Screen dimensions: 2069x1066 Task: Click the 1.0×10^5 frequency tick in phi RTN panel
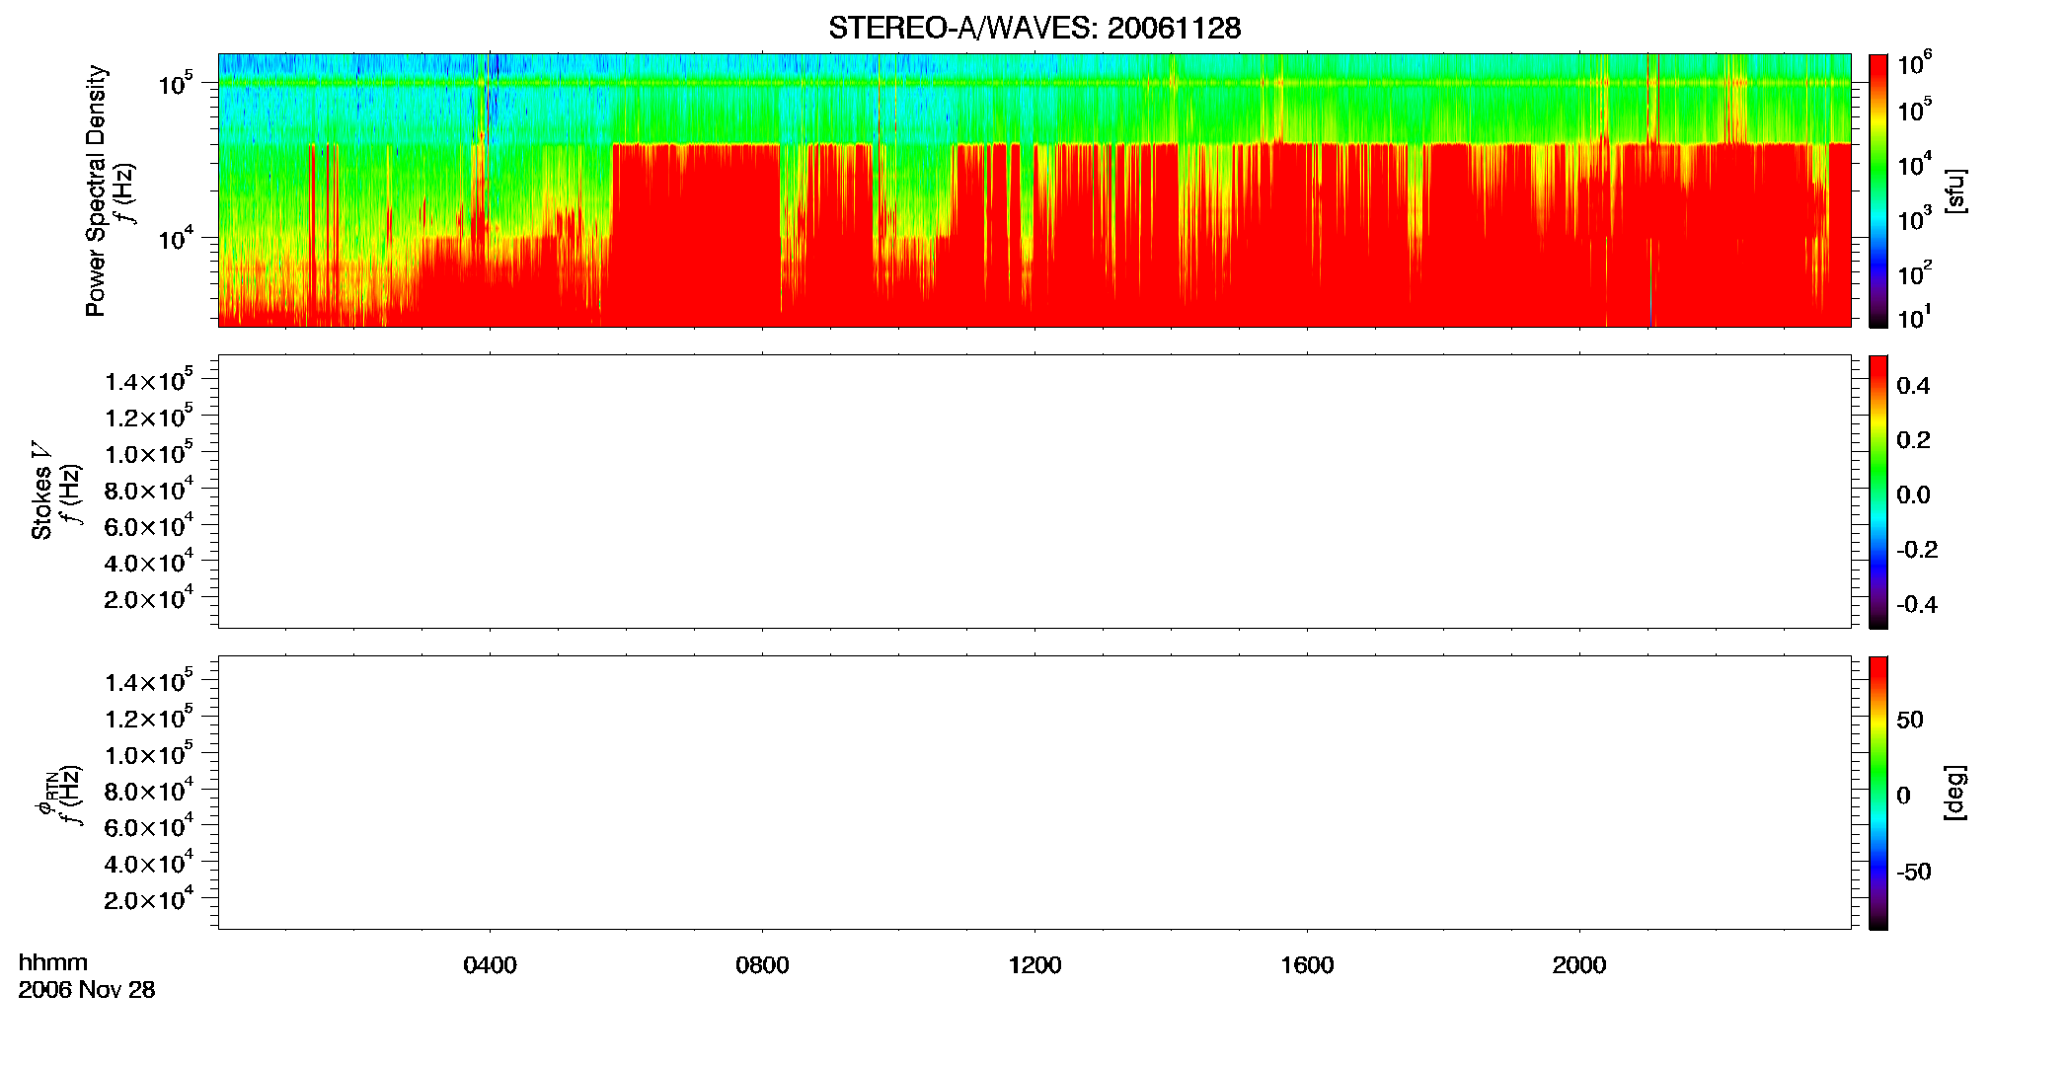pyautogui.click(x=149, y=754)
